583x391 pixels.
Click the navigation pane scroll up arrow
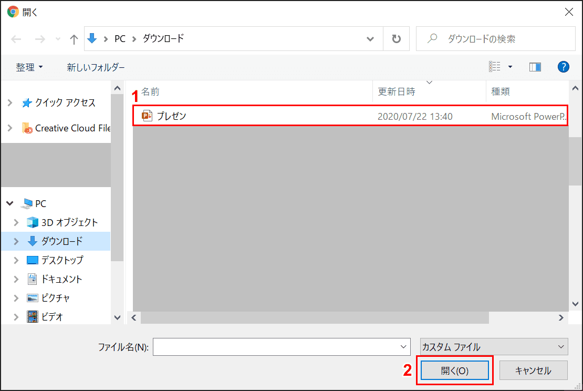coord(118,88)
